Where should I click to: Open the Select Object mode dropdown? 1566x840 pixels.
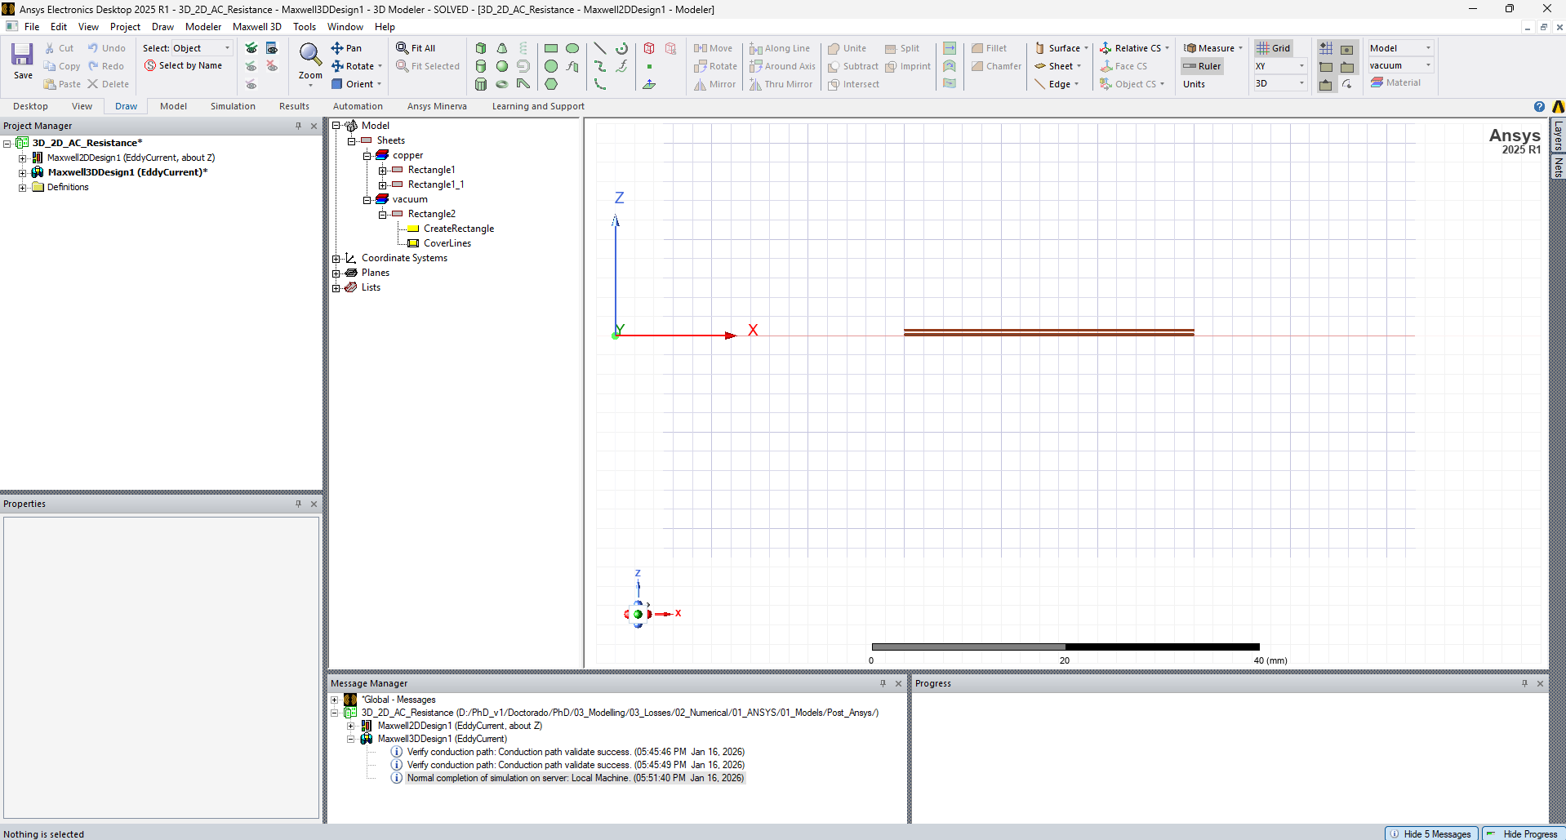(x=227, y=48)
